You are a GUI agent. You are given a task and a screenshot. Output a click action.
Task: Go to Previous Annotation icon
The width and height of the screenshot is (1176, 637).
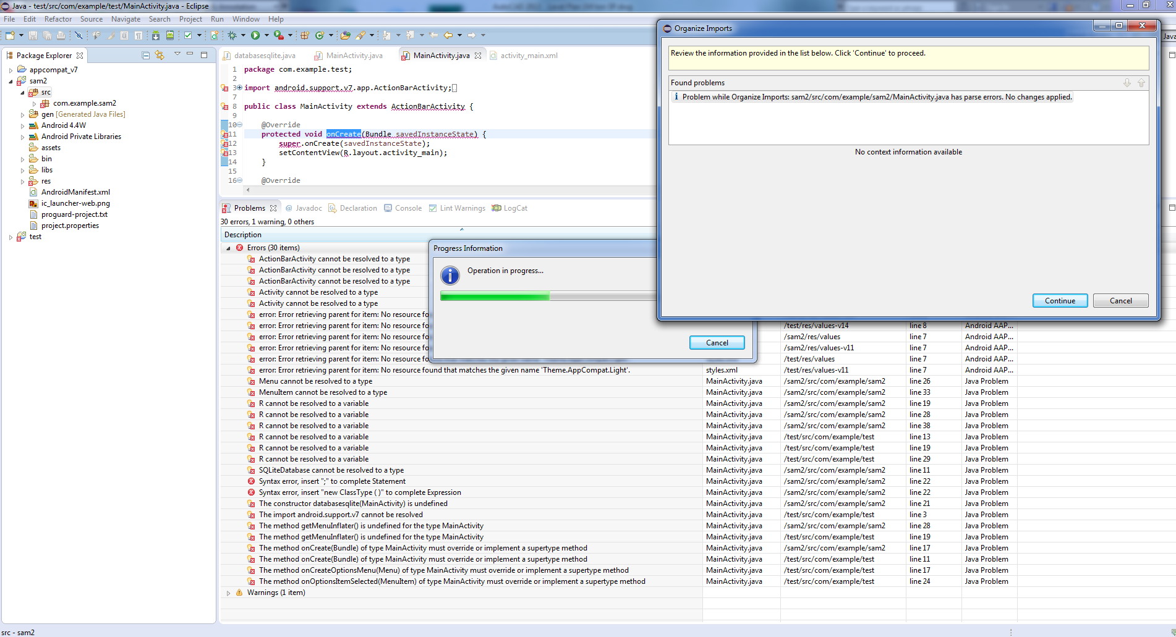[410, 35]
